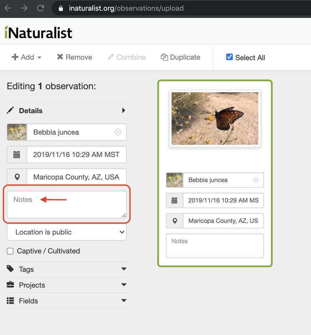Click the date field in the observation card

[223, 201]
